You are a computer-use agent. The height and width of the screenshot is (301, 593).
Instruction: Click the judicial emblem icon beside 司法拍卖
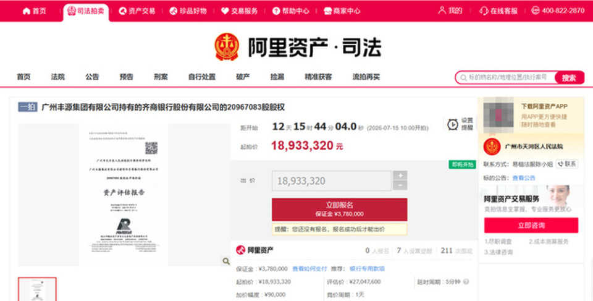[72, 11]
